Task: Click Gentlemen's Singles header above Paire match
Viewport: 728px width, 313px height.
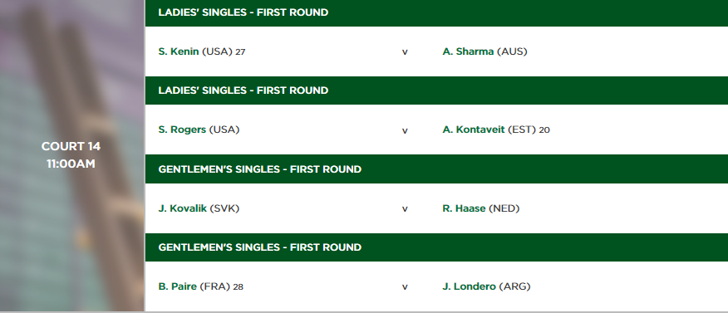Action: (x=436, y=247)
